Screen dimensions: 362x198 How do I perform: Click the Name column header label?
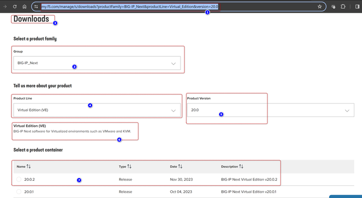tap(21, 166)
